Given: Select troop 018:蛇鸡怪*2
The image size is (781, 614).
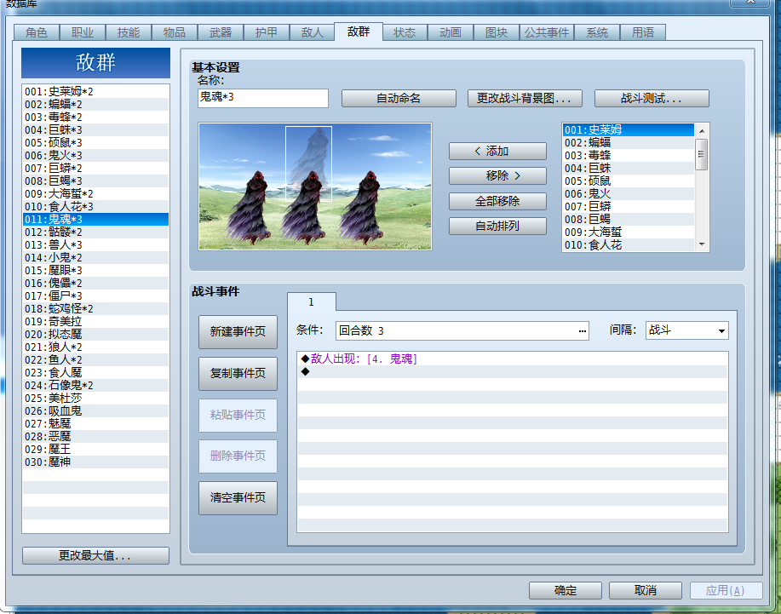Looking at the screenshot, I should pos(95,309).
